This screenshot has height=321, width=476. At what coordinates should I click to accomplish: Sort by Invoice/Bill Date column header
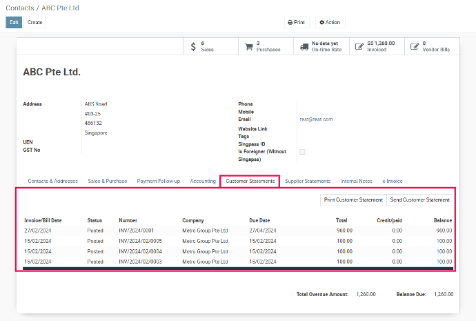click(43, 220)
